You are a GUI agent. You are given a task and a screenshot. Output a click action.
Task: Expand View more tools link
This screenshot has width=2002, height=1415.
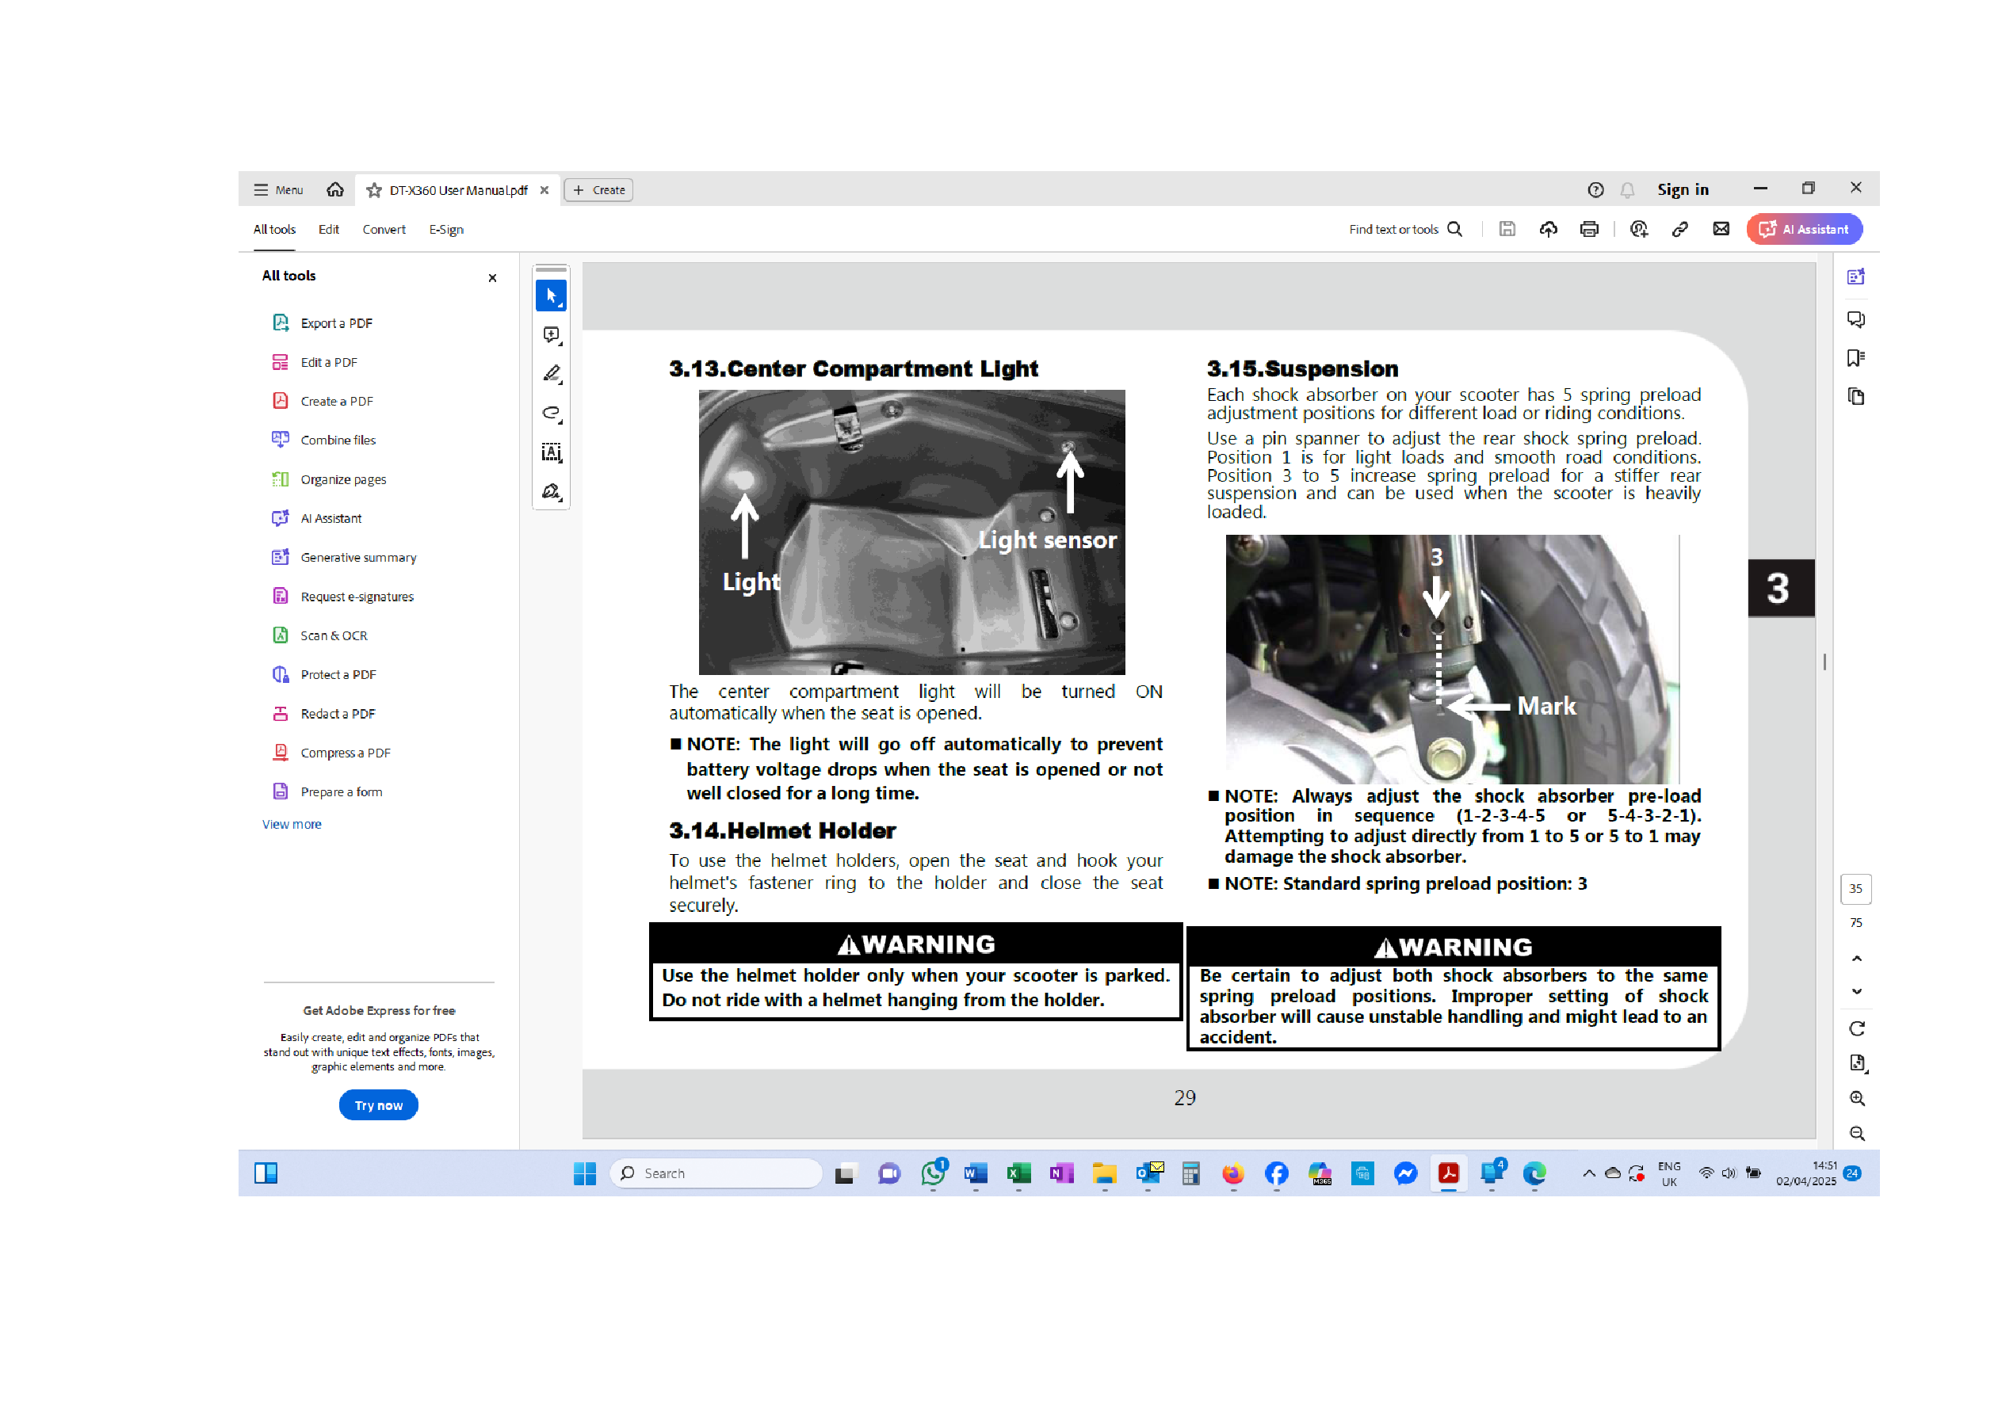tap(291, 824)
